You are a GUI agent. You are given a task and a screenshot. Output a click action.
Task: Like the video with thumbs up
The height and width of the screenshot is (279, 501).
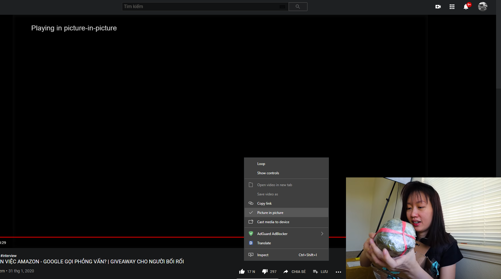(x=242, y=271)
